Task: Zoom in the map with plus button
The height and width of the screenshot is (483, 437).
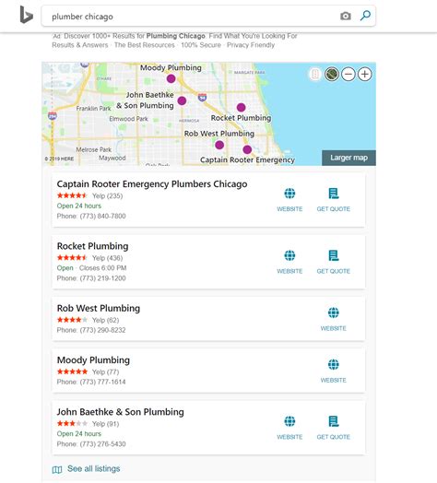Action: pos(365,75)
